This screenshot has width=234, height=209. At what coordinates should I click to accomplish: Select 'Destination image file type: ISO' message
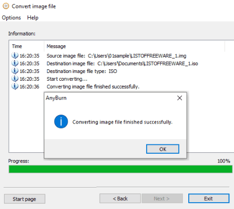82,71
